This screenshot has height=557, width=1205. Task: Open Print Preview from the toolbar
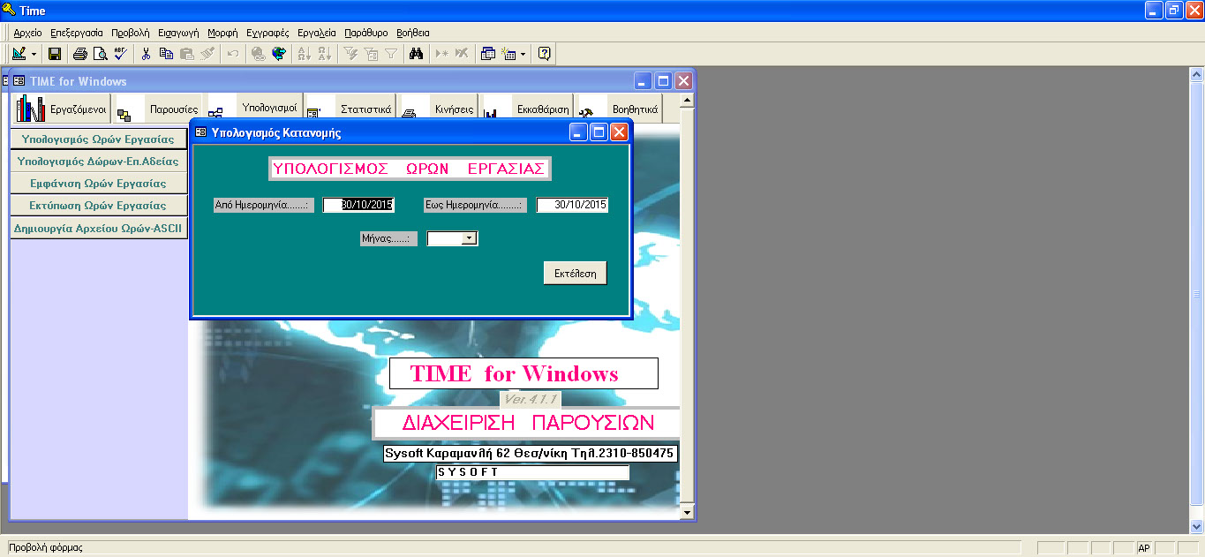click(101, 54)
